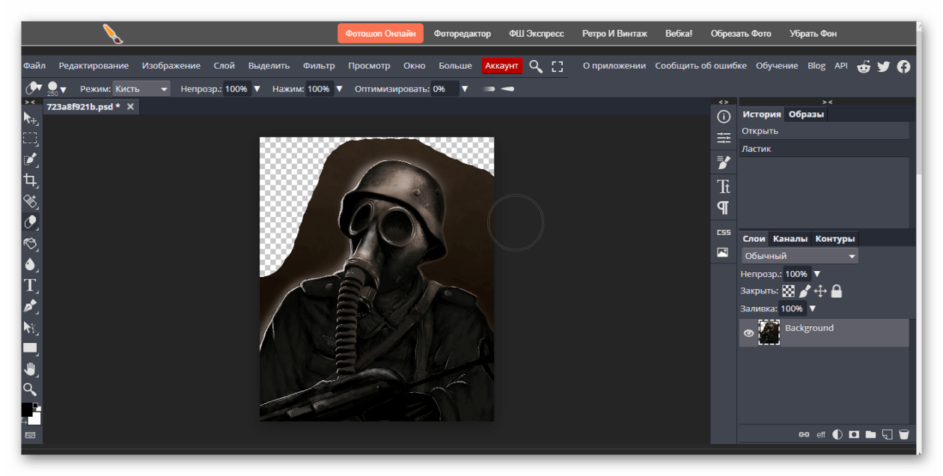Open the Twitter link icon
This screenshot has width=943, height=476.
click(884, 66)
